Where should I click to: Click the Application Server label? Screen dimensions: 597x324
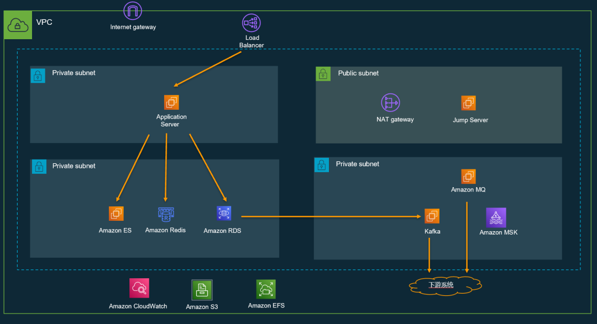[x=171, y=120]
